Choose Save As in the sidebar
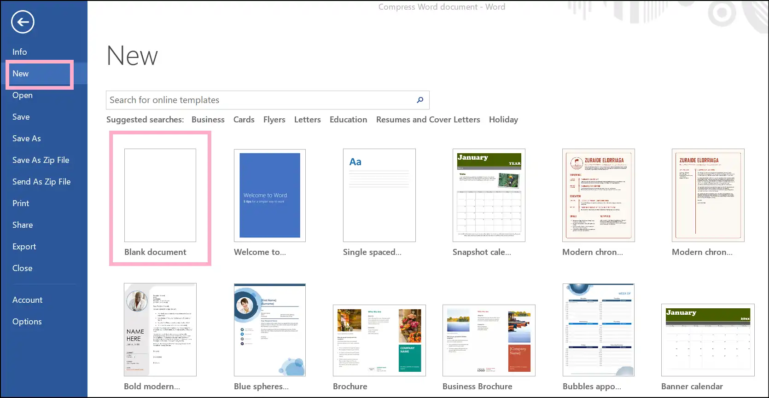The width and height of the screenshot is (769, 398). pyautogui.click(x=27, y=138)
